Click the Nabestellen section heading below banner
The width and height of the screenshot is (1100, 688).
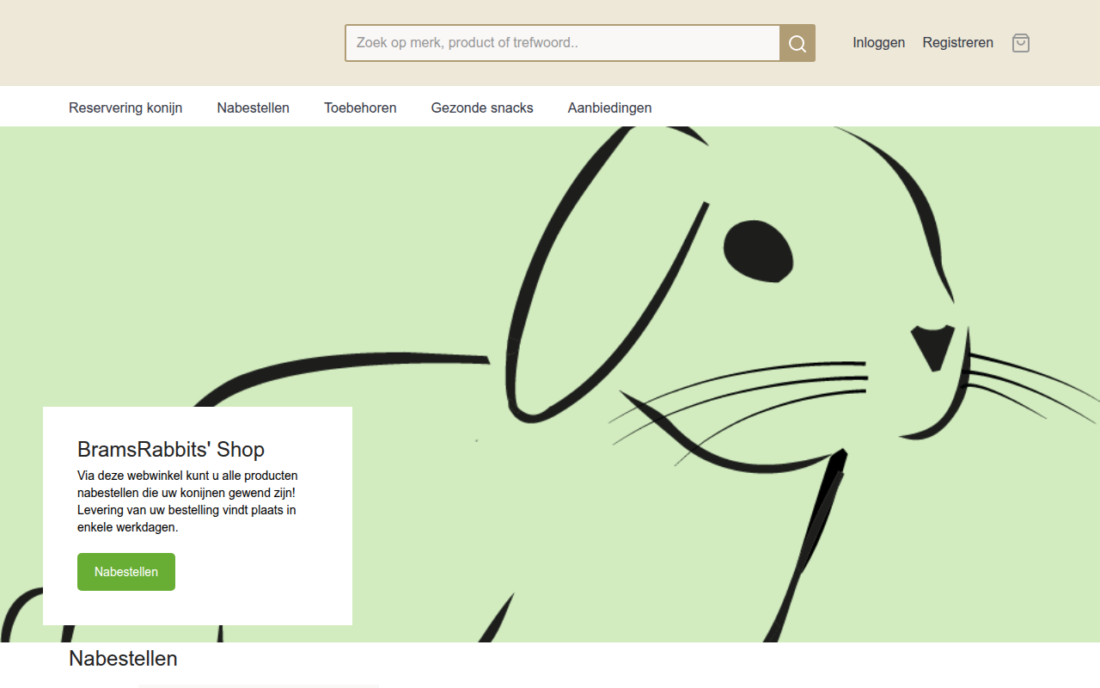tap(123, 659)
